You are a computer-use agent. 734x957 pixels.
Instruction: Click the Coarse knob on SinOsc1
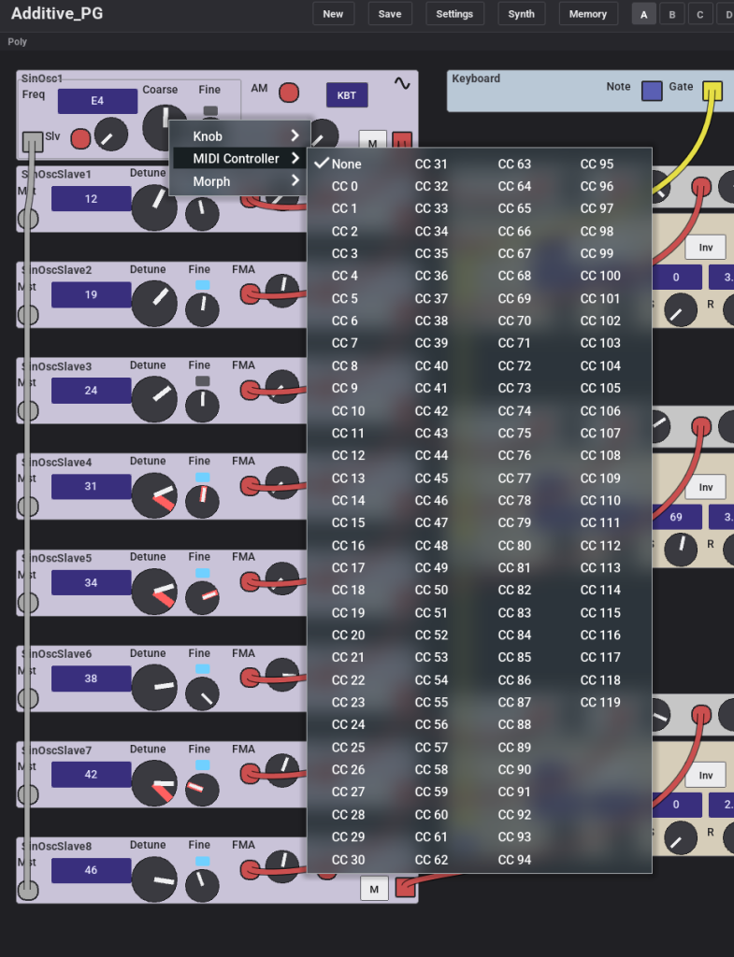[164, 126]
